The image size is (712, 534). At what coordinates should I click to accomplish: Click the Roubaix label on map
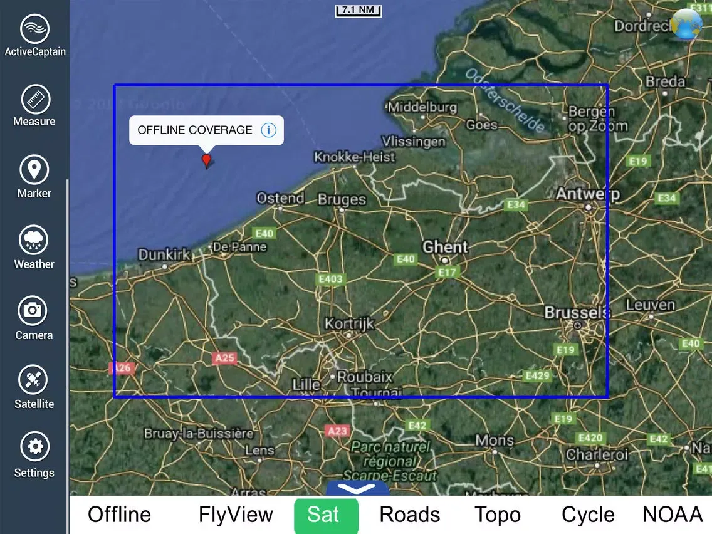pyautogui.click(x=365, y=377)
